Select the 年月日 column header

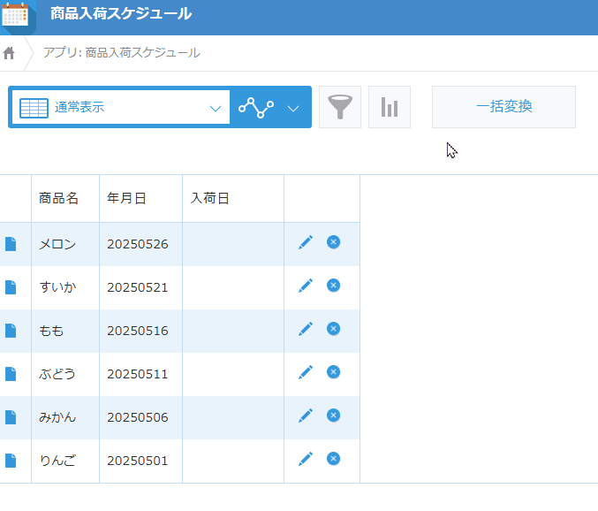click(x=126, y=198)
